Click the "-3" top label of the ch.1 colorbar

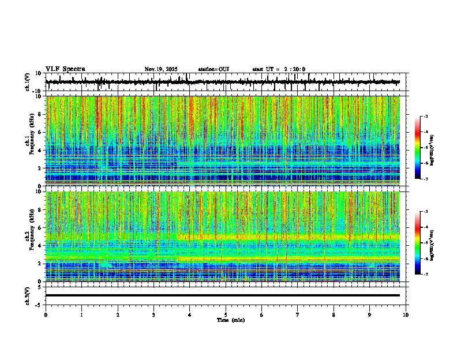pos(425,117)
